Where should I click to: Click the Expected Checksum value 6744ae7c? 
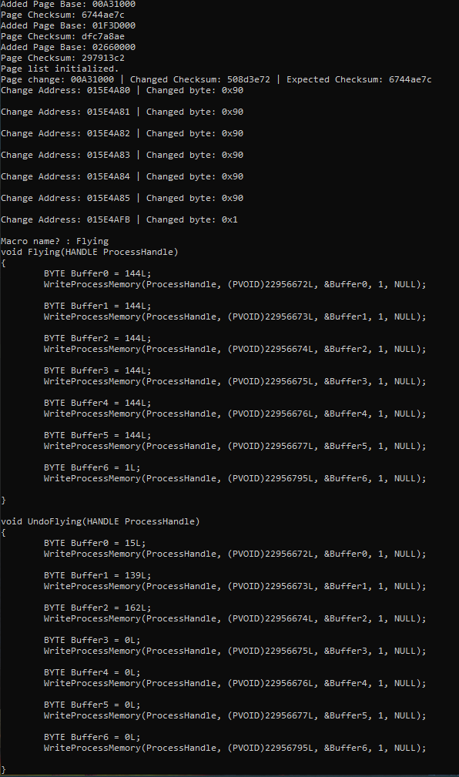point(410,79)
